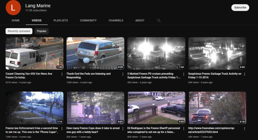Play the 0:18 black pickup truck thumbnail
This screenshot has height=140, width=258.
[x=217, y=108]
